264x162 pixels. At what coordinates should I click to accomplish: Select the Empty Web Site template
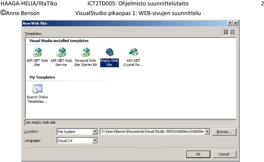pos(109,57)
